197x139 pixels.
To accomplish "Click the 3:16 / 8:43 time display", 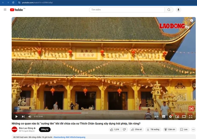I will (x=38, y=117).
